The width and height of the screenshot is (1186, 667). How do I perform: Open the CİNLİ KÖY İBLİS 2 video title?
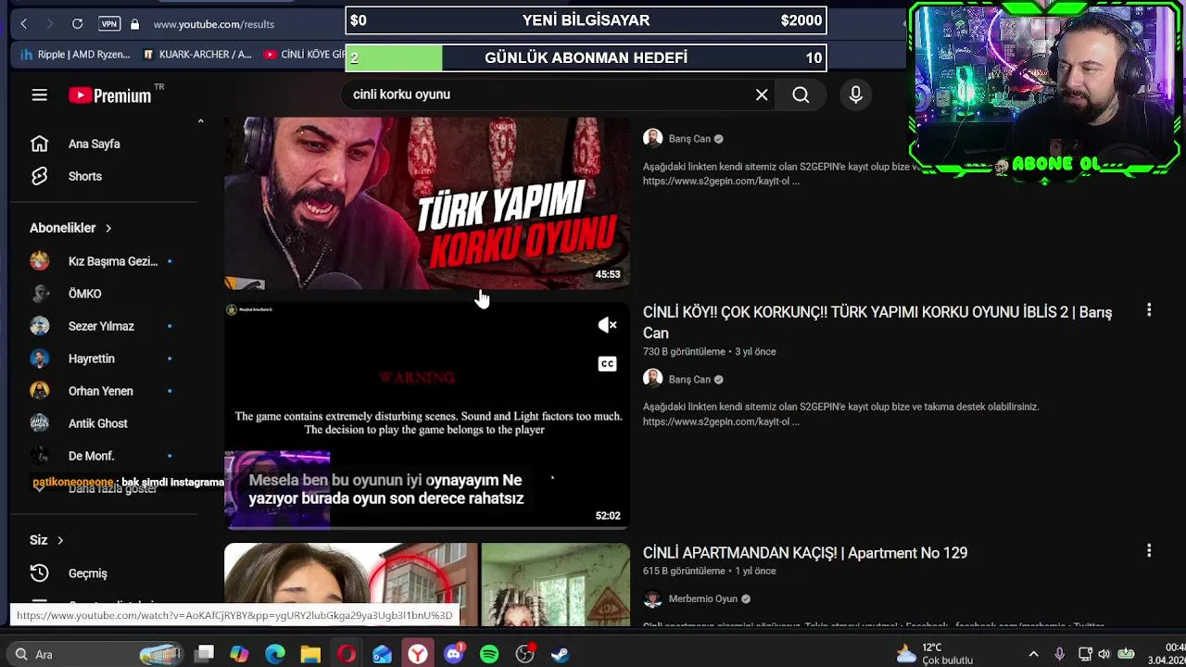click(x=877, y=322)
